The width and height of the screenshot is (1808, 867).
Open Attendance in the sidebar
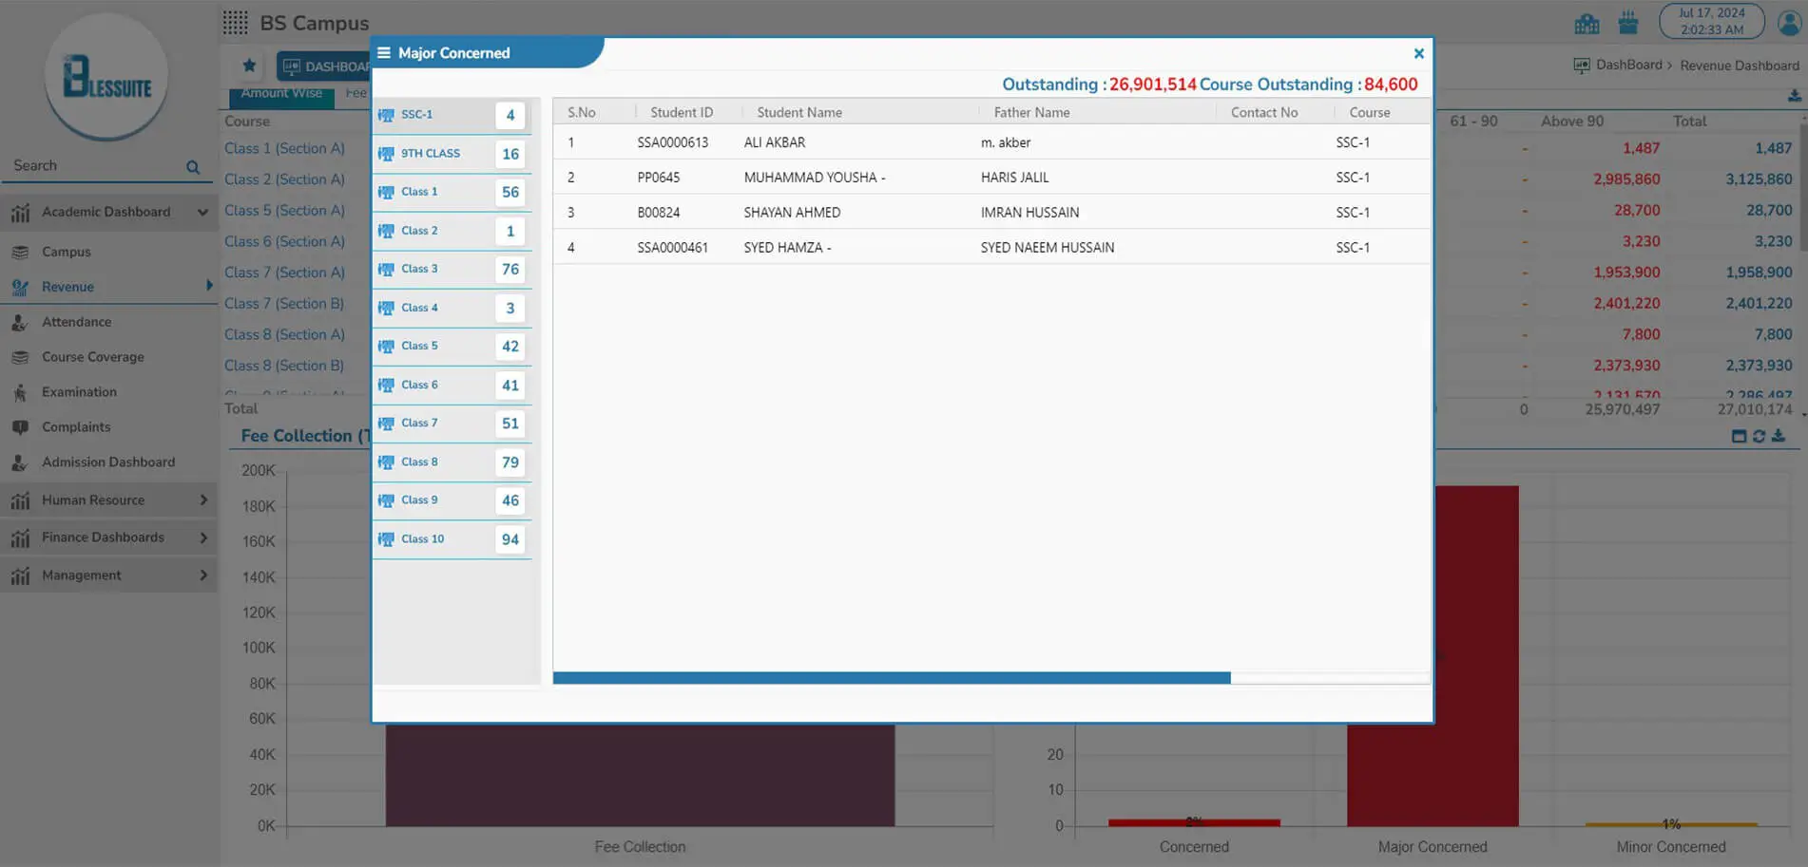(x=76, y=322)
